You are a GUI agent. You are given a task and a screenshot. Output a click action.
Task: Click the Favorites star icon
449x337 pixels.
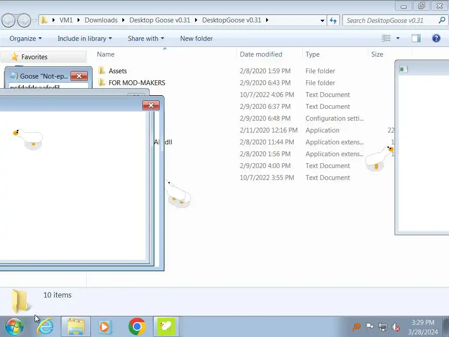coord(15,57)
